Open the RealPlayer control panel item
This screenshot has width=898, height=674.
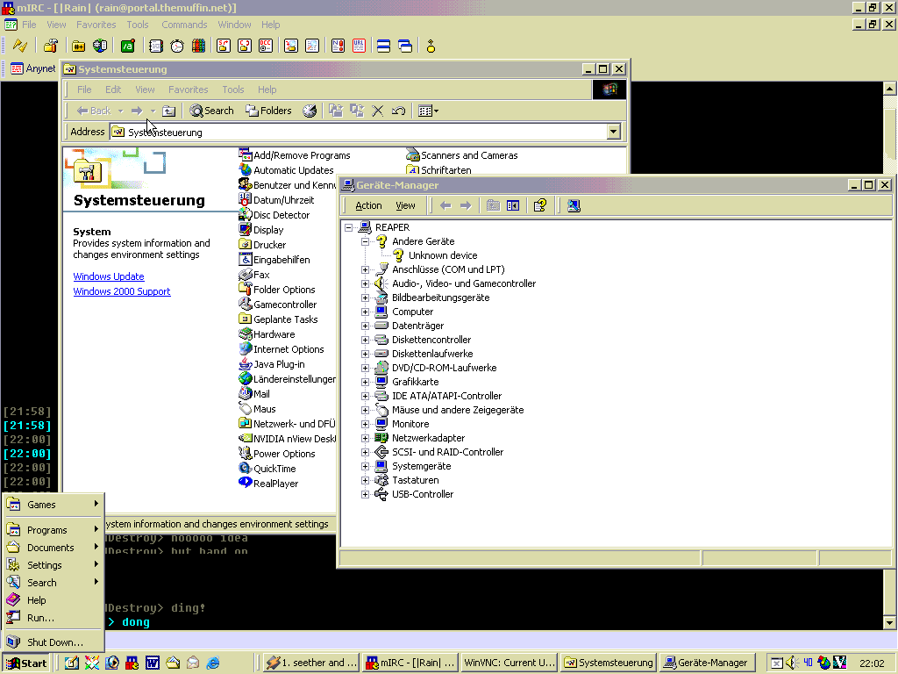click(268, 484)
